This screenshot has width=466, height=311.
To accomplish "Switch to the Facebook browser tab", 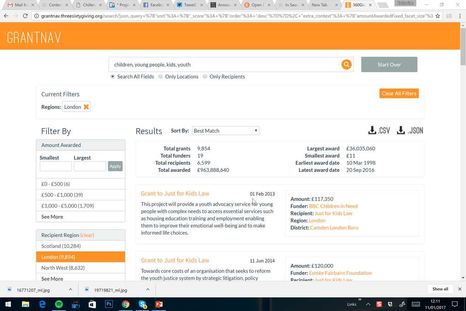I will click(153, 5).
